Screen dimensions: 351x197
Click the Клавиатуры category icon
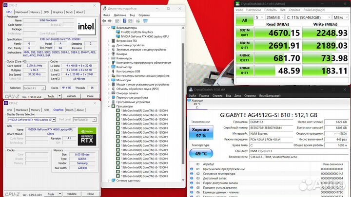click(x=113, y=58)
